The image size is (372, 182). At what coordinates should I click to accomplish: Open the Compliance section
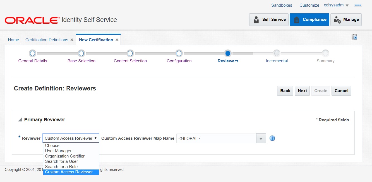click(309, 20)
